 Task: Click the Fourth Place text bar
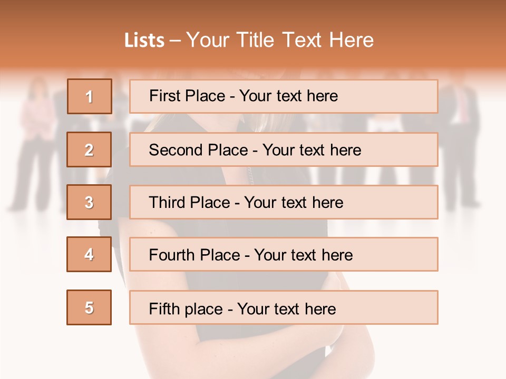tap(284, 254)
